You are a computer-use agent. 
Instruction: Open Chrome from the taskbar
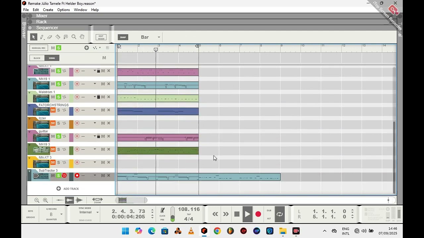pos(217,231)
